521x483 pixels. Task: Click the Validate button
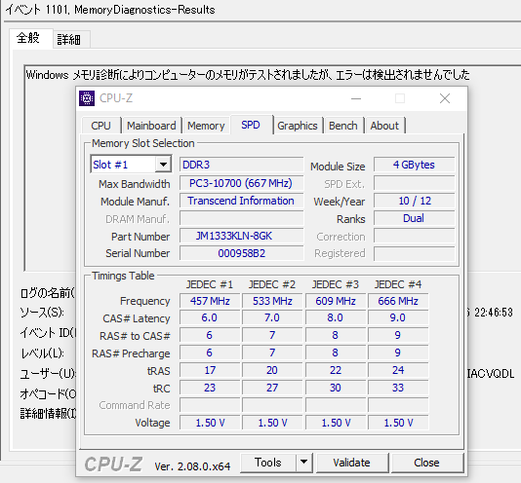[352, 463]
